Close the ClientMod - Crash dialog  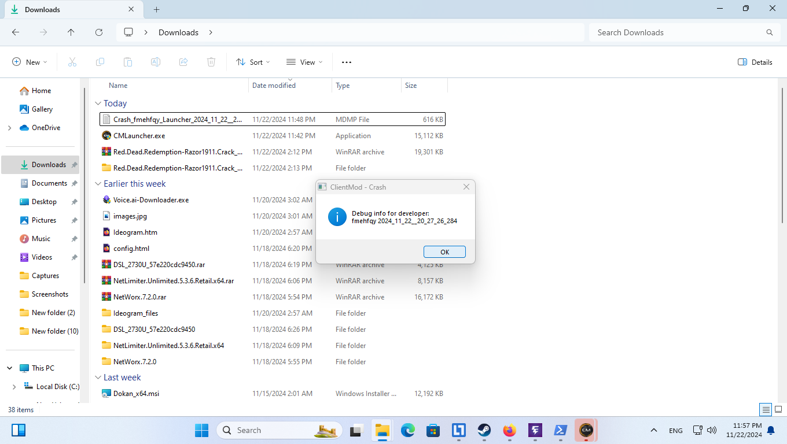[466, 187]
